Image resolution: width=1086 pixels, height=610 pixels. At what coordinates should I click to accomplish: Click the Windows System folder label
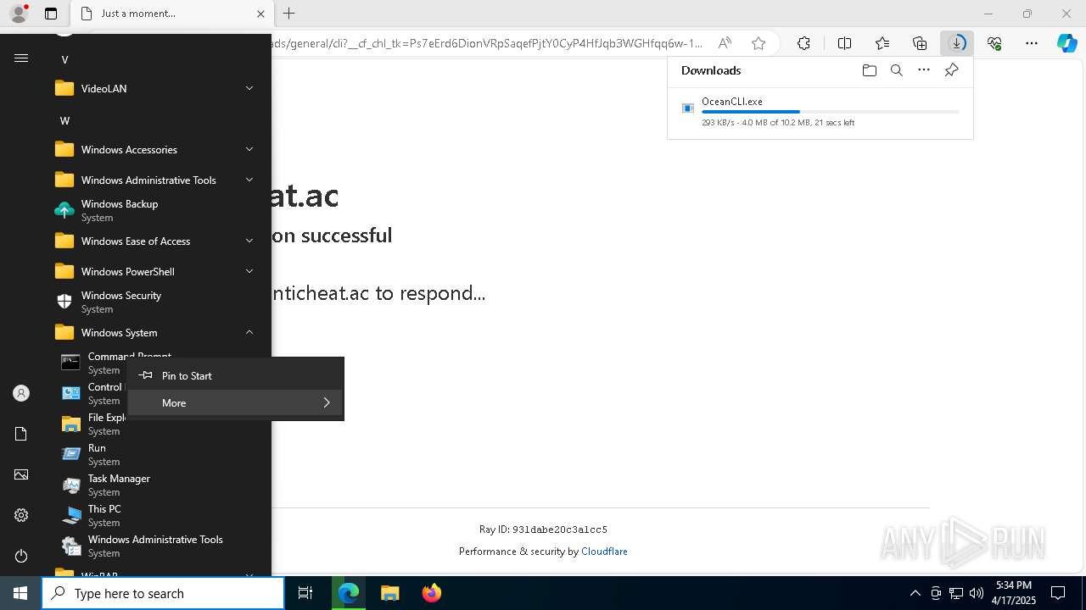tap(119, 332)
